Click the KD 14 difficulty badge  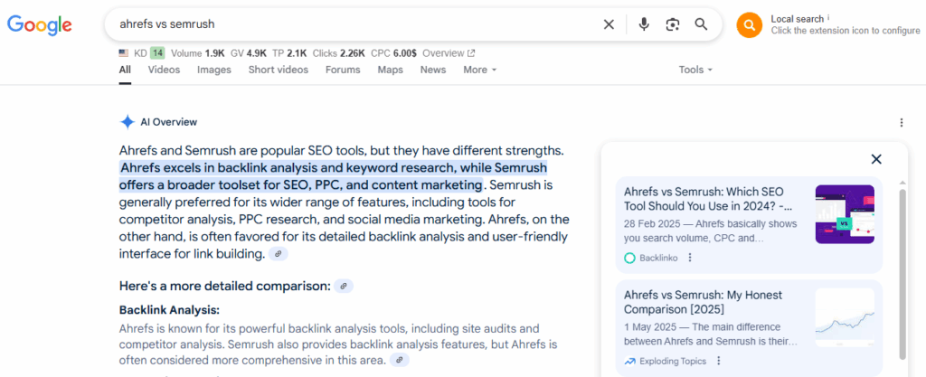click(157, 53)
